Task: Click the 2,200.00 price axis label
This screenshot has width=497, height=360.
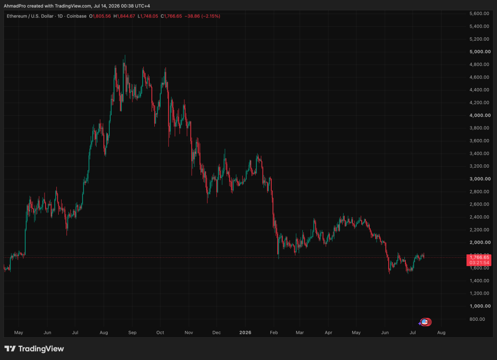Action: click(x=479, y=230)
